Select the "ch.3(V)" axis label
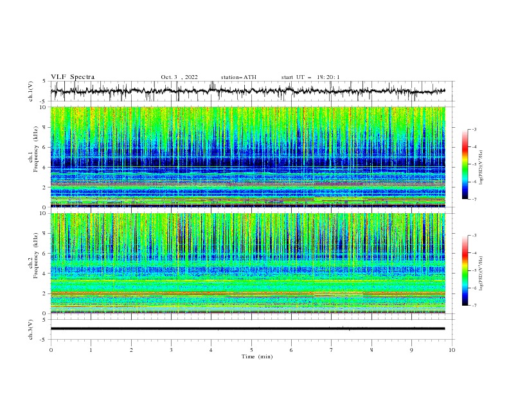The image size is (509, 393). pos(31,329)
